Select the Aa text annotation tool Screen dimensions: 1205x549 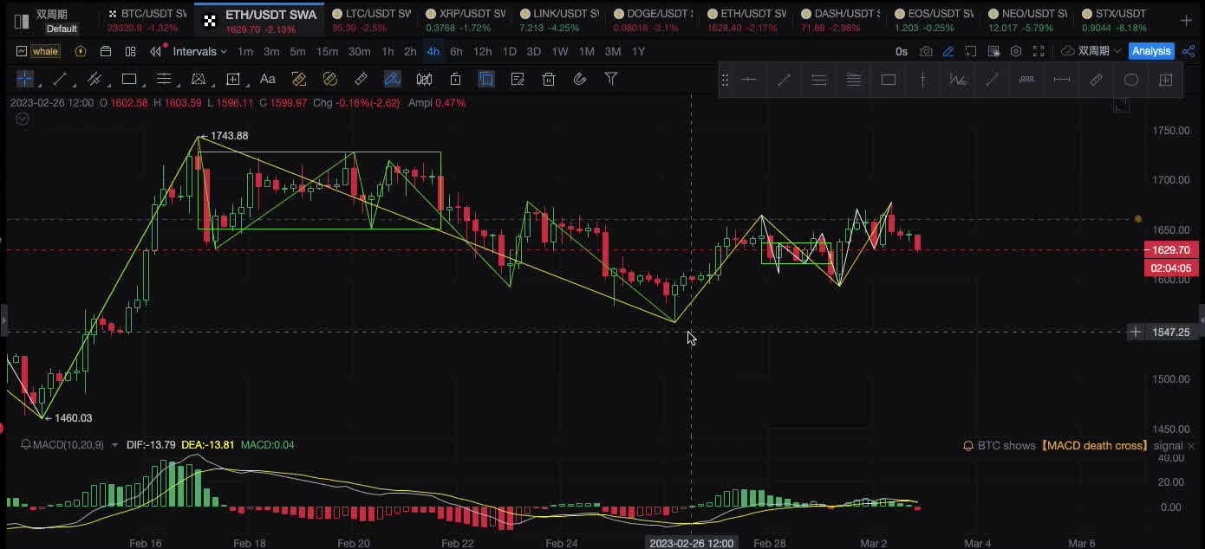[268, 80]
